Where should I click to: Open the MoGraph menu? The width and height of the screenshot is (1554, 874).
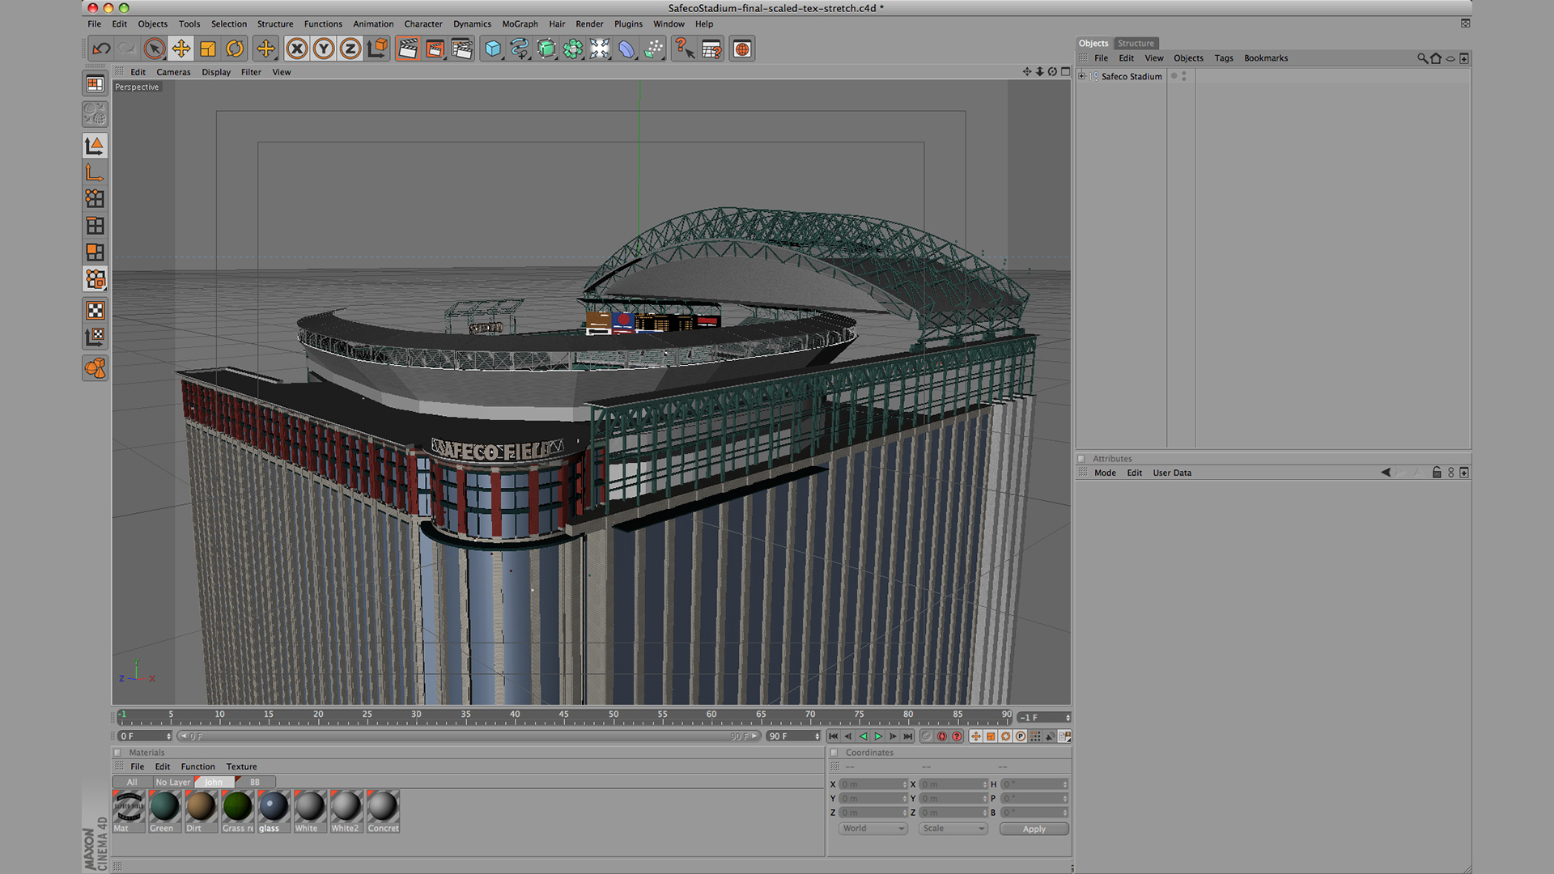(x=520, y=24)
